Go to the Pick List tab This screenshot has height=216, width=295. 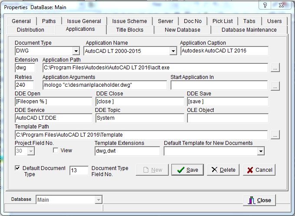pyautogui.click(x=223, y=21)
